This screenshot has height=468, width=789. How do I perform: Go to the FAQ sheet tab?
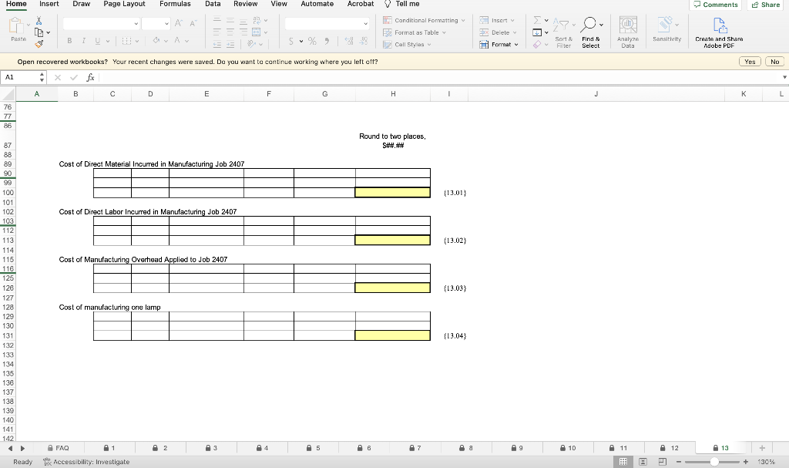(59, 448)
